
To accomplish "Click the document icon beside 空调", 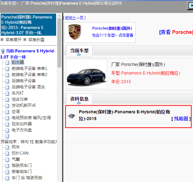I will click(x=7, y=112).
